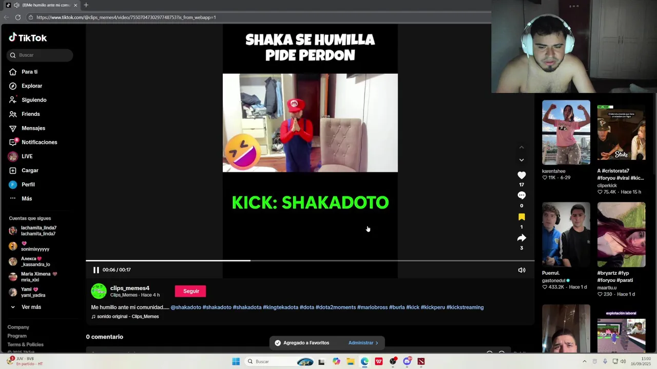
Task: Focus the Buscar search field in sidebar
Action: (40, 55)
